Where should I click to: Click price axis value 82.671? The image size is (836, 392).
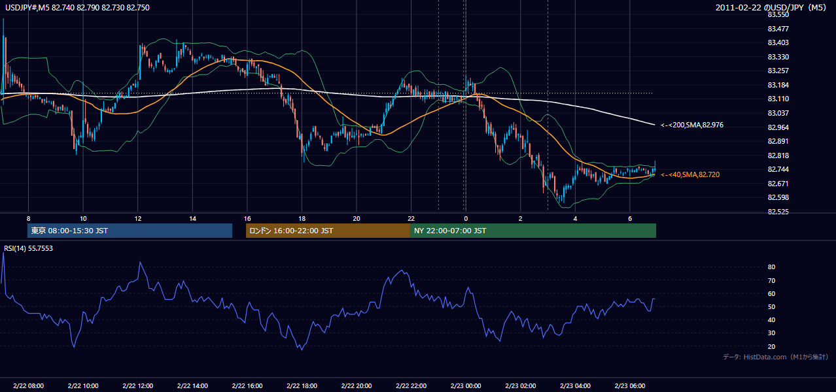pos(778,184)
